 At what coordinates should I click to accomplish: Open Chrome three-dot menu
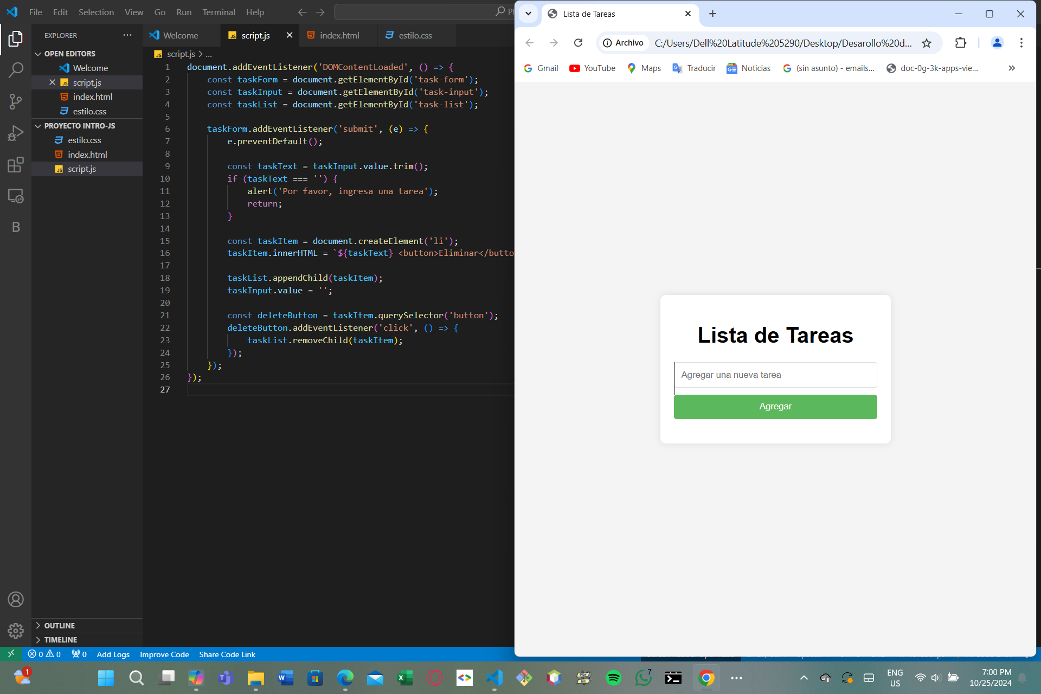coord(1021,43)
